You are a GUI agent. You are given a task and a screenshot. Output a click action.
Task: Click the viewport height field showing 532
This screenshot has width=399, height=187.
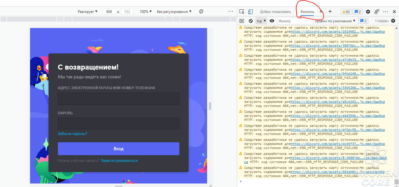(x=127, y=12)
